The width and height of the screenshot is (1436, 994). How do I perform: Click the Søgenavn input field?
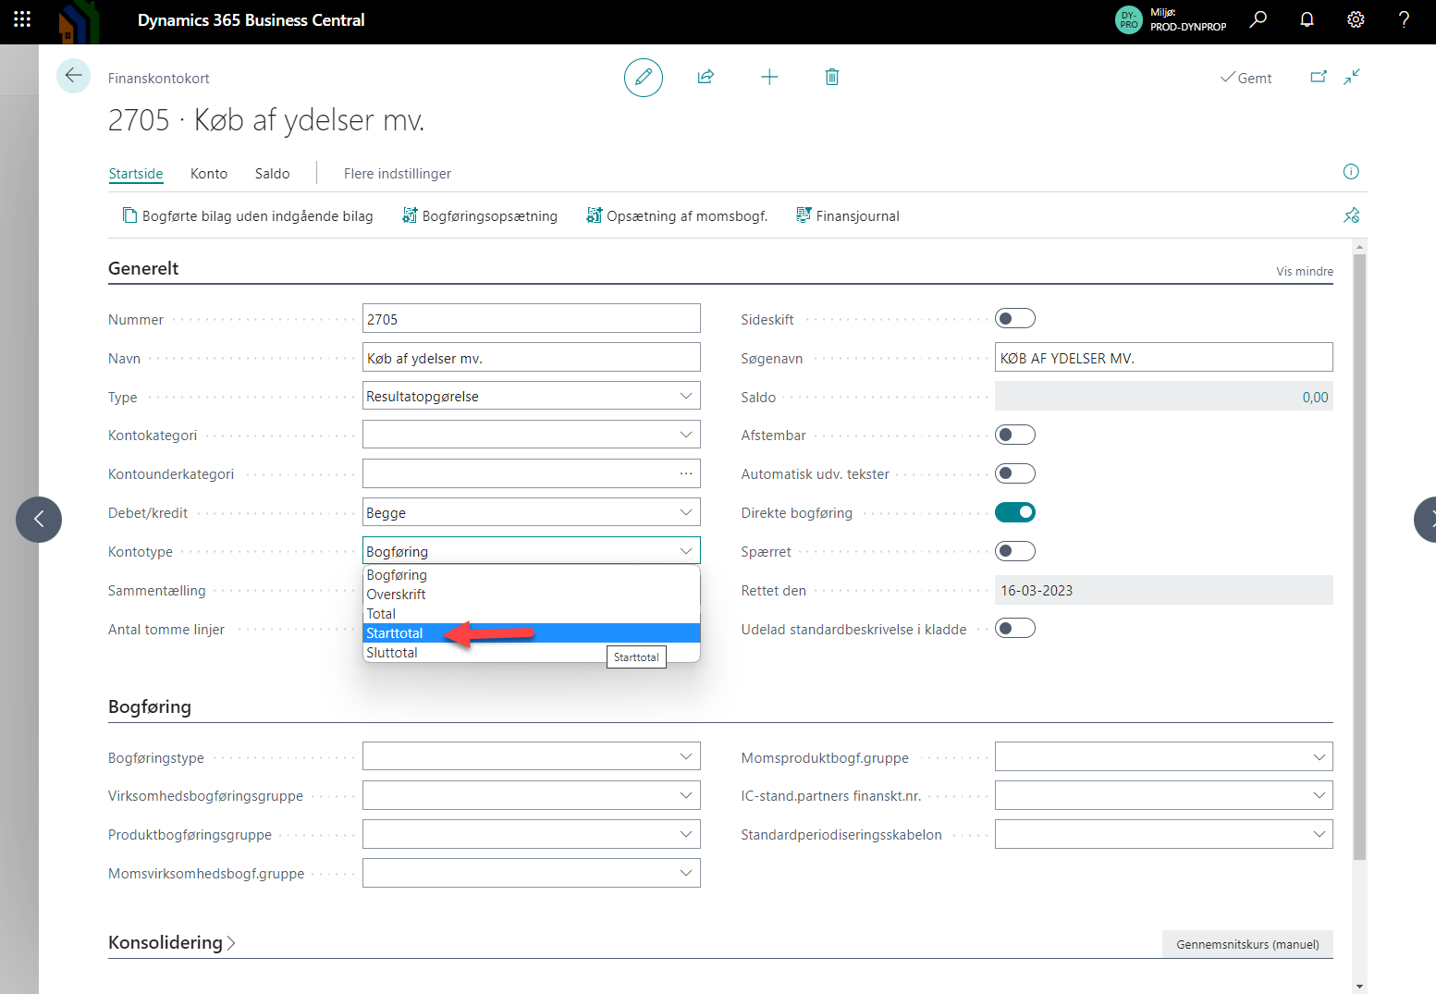pyautogui.click(x=1163, y=357)
